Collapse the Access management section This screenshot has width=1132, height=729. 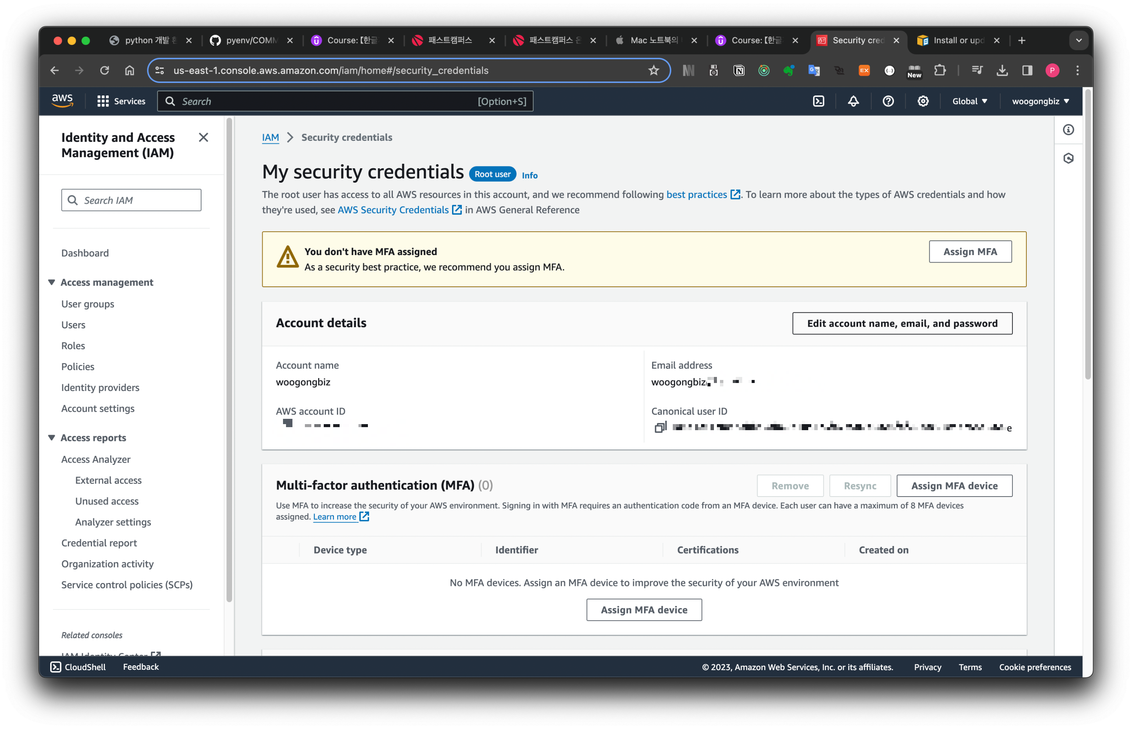(52, 282)
